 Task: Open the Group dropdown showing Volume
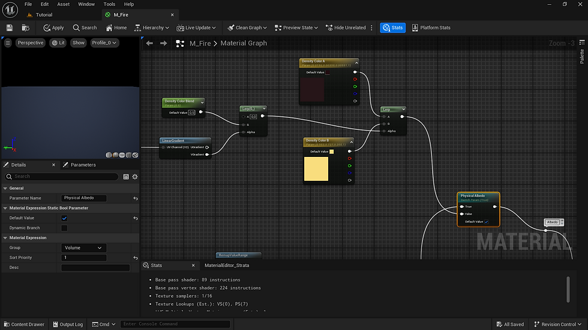tap(83, 248)
